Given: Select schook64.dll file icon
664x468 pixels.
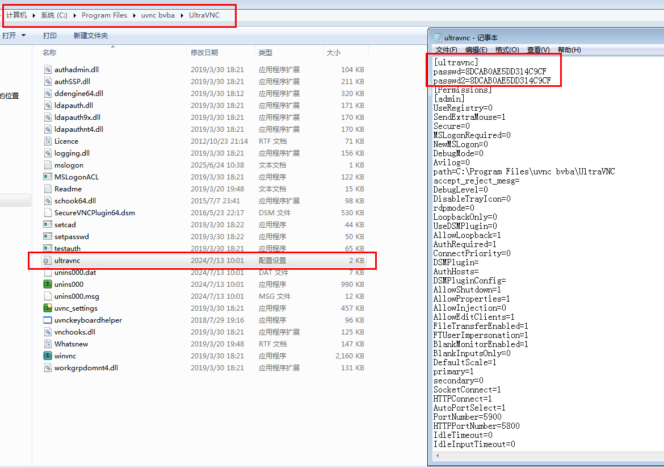Looking at the screenshot, I should click(x=48, y=200).
